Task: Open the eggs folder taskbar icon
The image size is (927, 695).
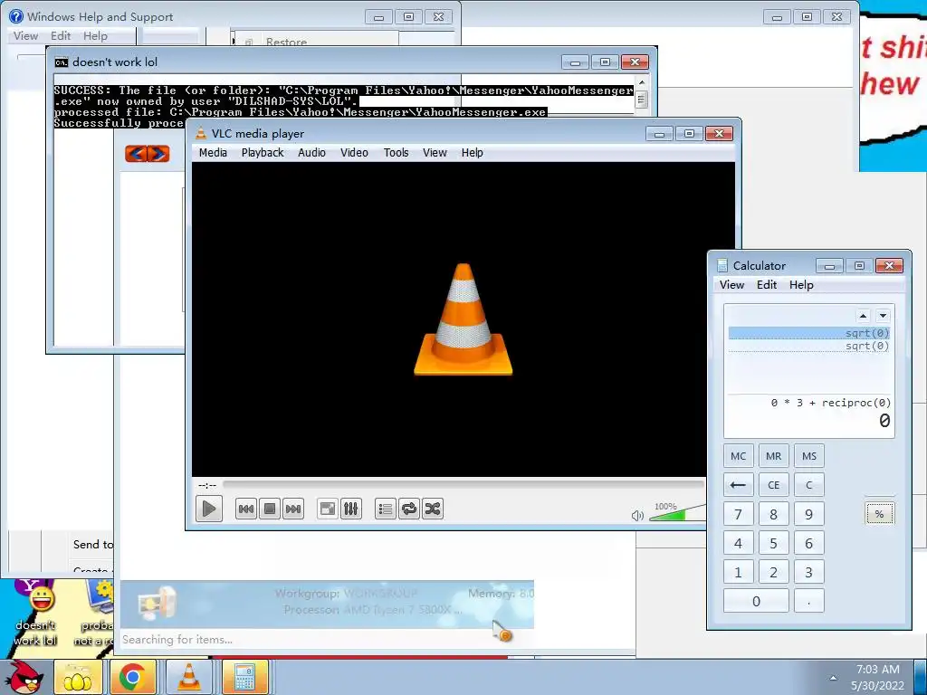Action: point(78,677)
